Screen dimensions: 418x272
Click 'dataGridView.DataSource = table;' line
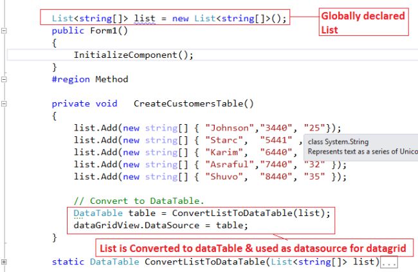(161, 225)
